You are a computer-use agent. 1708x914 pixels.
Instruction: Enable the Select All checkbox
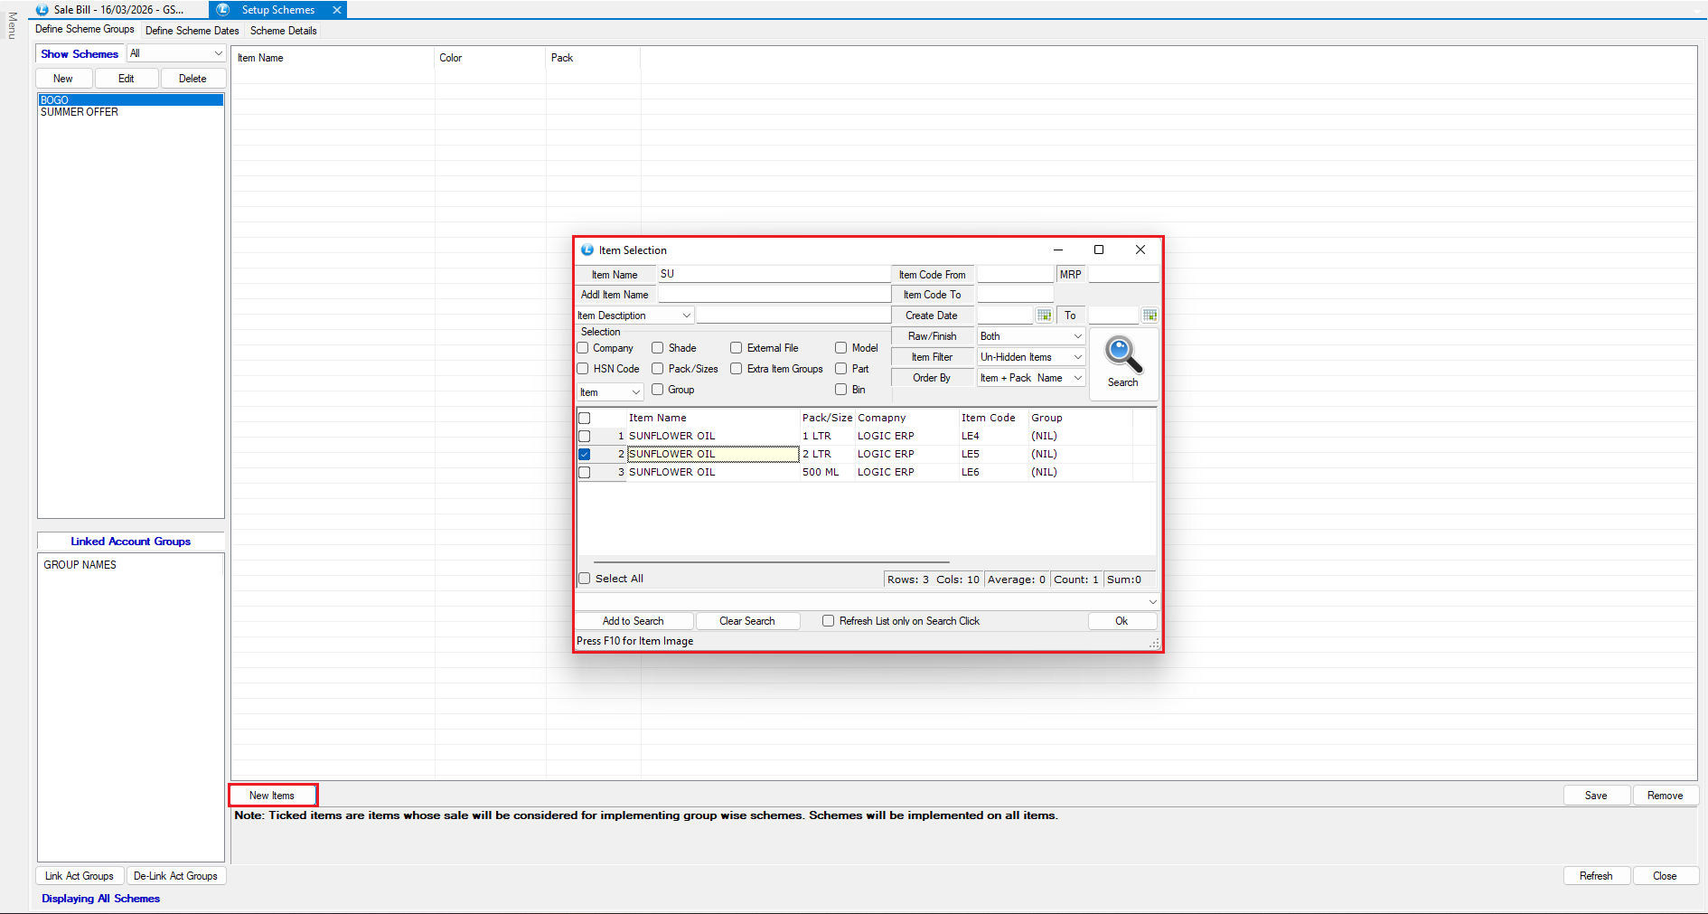pos(585,579)
